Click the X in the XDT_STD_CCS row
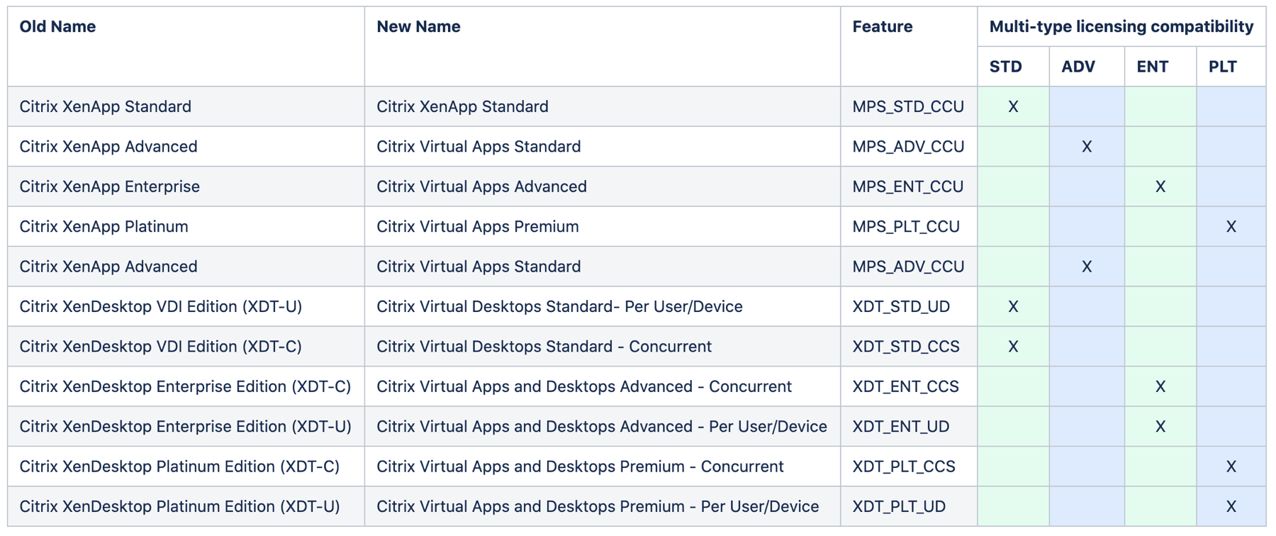The width and height of the screenshot is (1276, 536). pos(1013,347)
